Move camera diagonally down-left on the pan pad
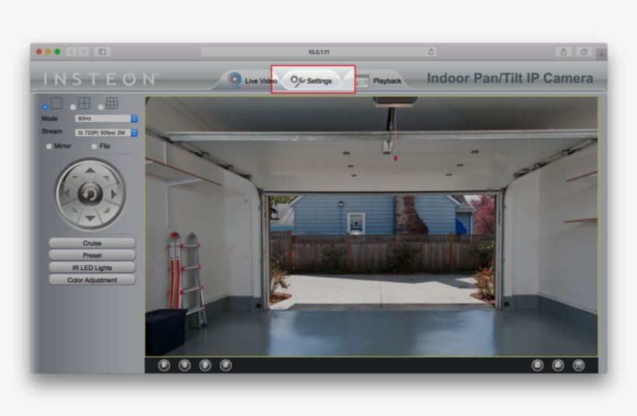637x416 pixels. point(75,210)
